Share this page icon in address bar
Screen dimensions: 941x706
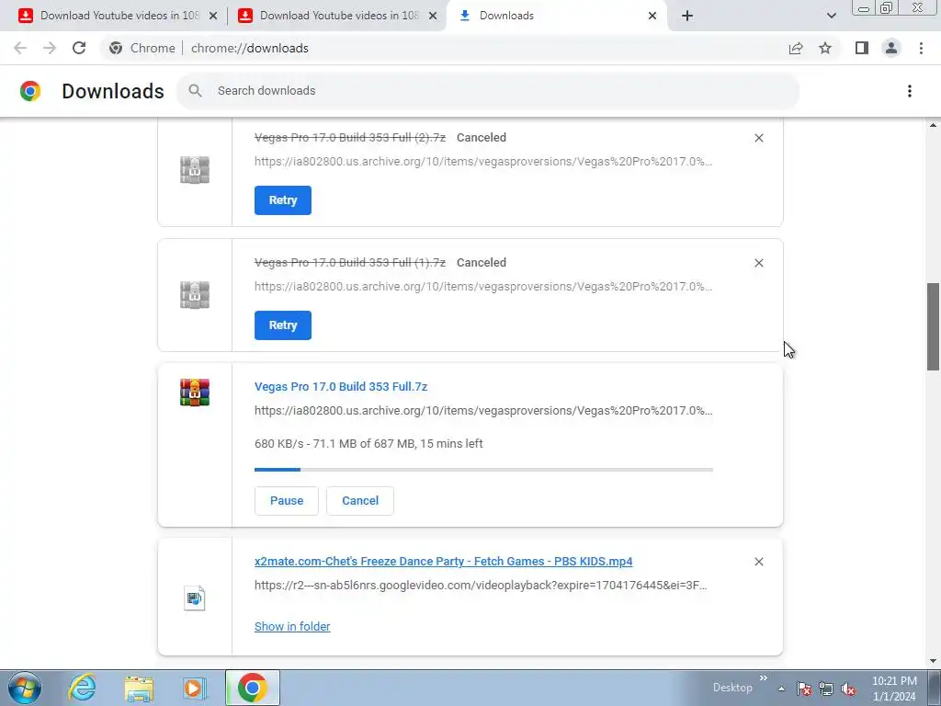796,48
